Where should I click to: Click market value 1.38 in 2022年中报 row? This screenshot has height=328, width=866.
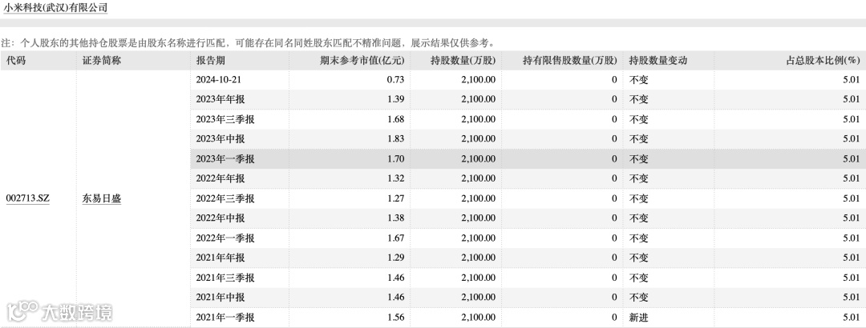[x=395, y=218]
